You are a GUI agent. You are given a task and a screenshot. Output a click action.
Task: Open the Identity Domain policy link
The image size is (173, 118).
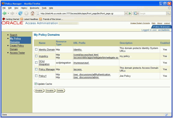pyautogui.click(x=47, y=49)
